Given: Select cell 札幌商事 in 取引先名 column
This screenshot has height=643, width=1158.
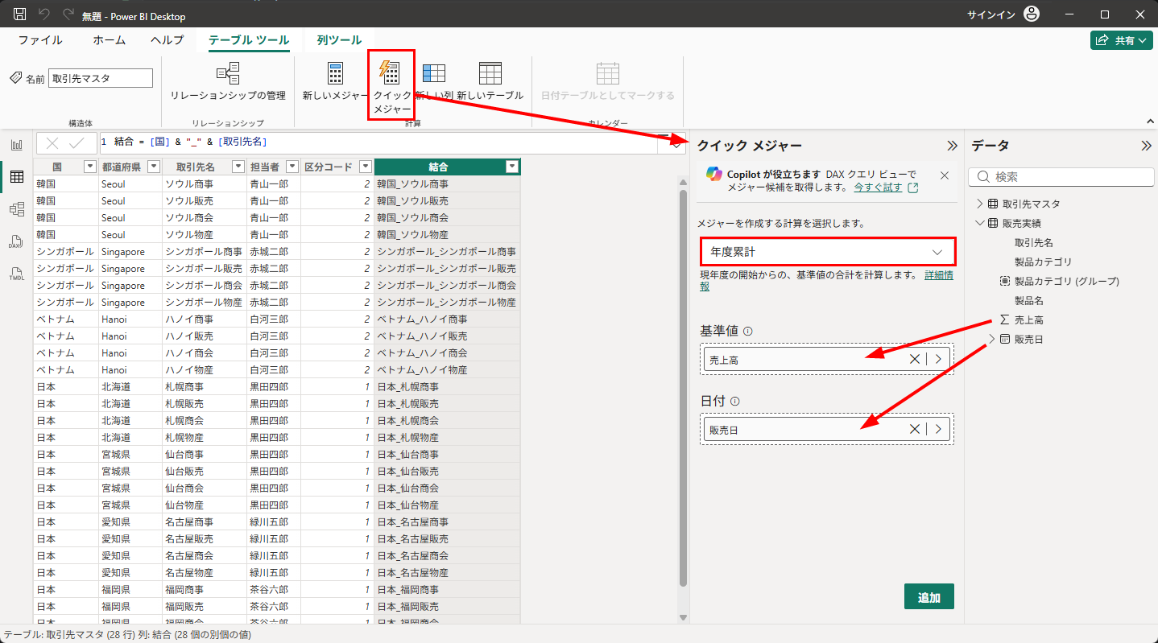Looking at the screenshot, I should 205,387.
